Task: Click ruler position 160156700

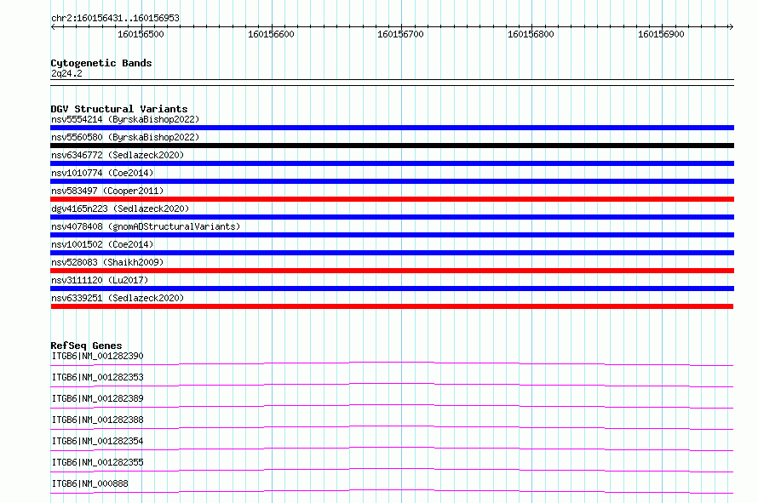Action: [x=401, y=34]
